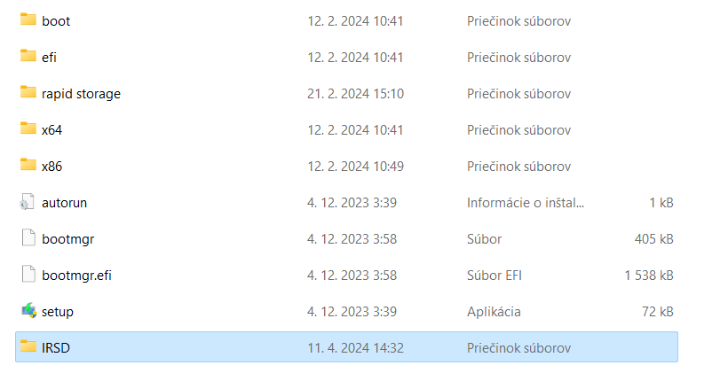The image size is (712, 373).
Task: Select the bootmgr file icon
Action: point(28,238)
